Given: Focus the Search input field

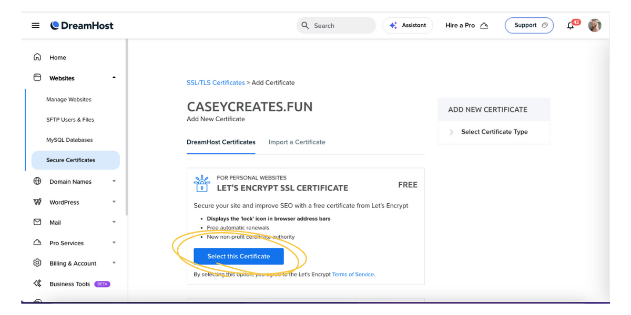Looking at the screenshot, I should coord(336,25).
